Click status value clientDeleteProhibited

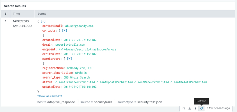point(189,82)
